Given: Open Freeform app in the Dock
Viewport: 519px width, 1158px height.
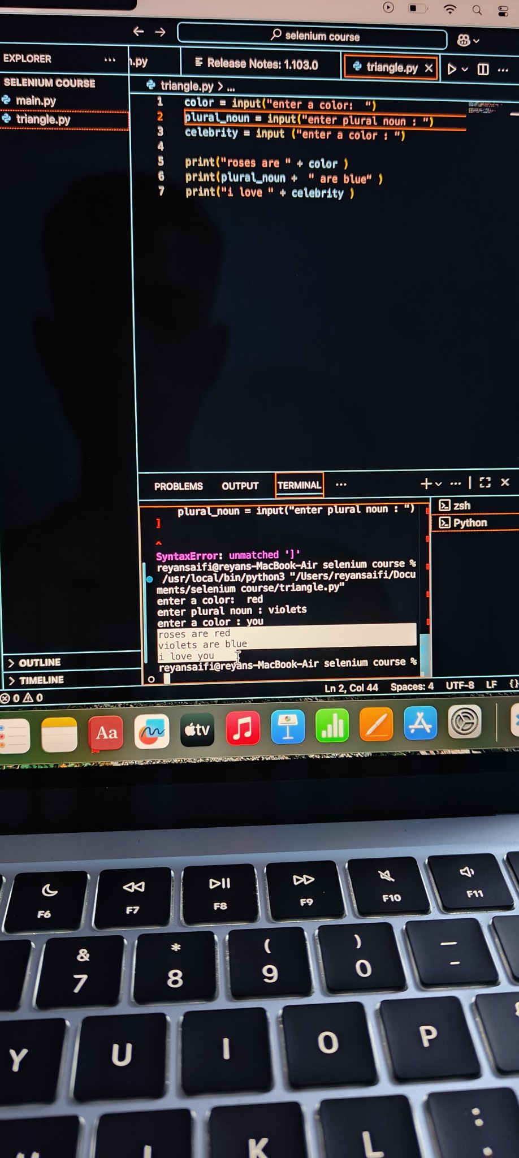Looking at the screenshot, I should [152, 731].
